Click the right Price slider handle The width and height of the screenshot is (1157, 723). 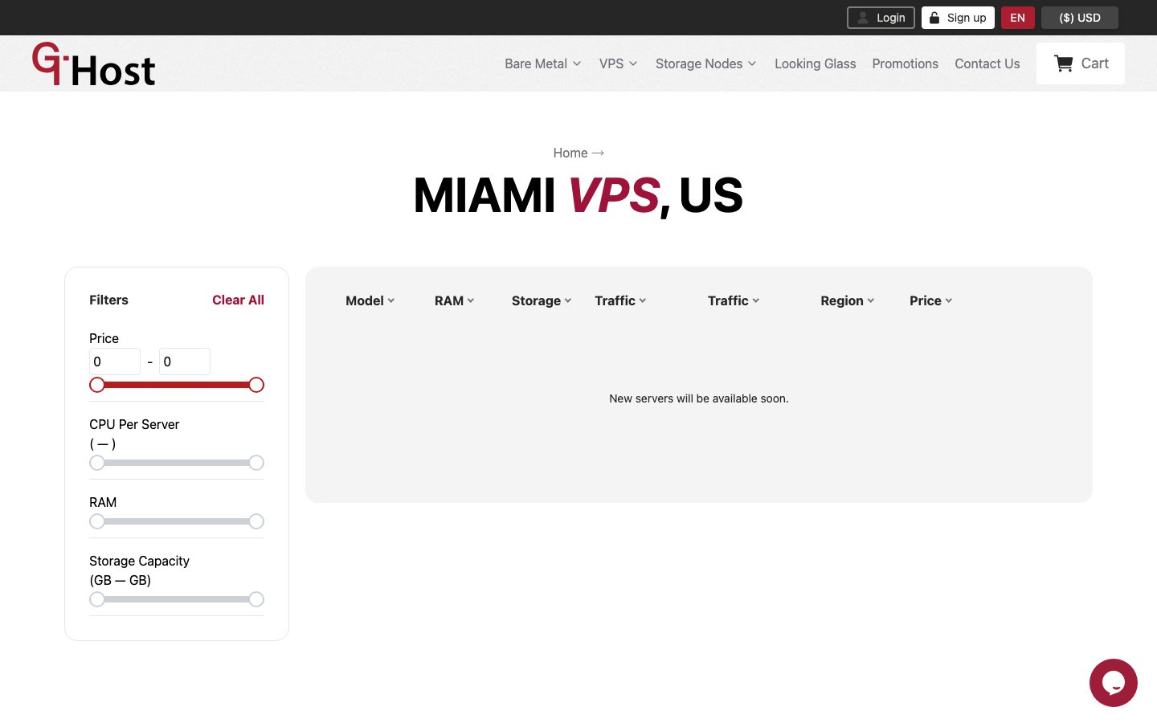(256, 385)
